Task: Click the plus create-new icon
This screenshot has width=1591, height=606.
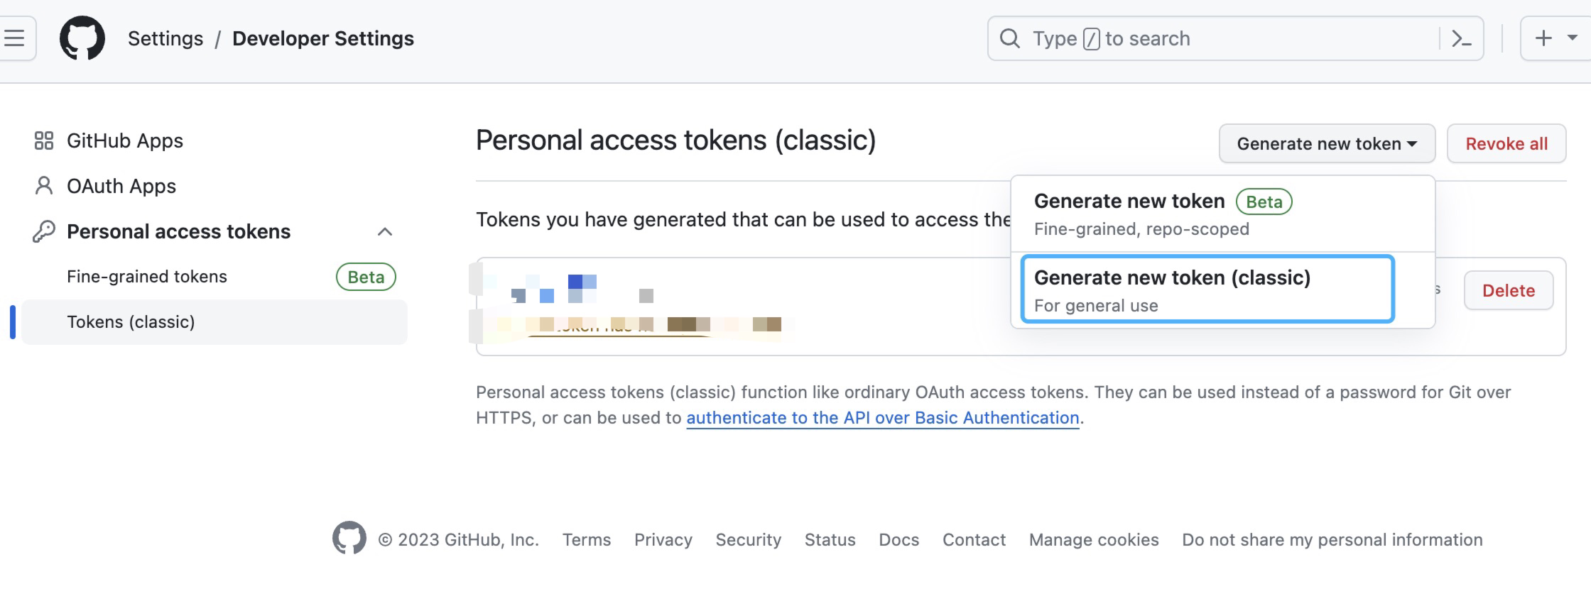Action: (x=1543, y=38)
